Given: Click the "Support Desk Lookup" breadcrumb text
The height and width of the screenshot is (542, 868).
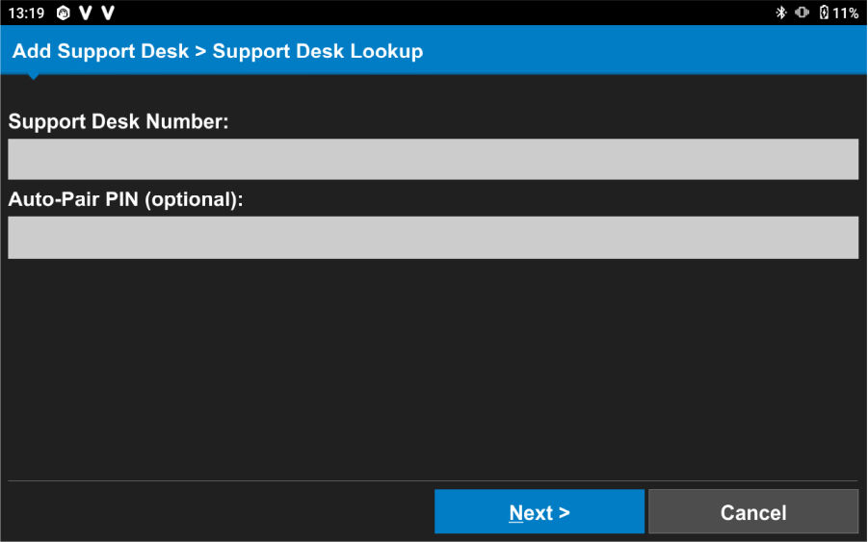Looking at the screenshot, I should pyautogui.click(x=318, y=51).
